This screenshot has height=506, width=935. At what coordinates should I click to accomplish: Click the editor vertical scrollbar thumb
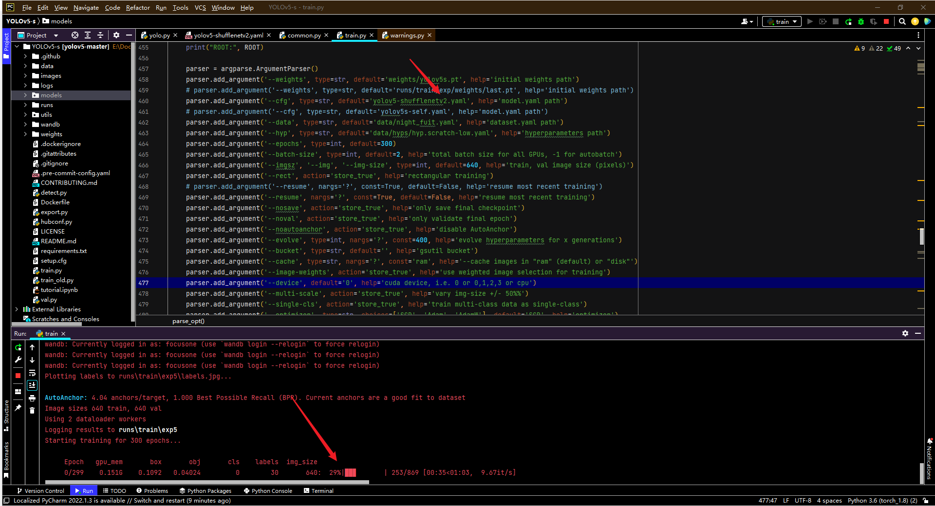coord(921,236)
